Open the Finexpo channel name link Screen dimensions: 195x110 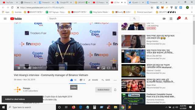pos(27,88)
